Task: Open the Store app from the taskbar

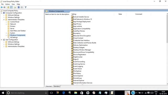Action: (x=82, y=93)
